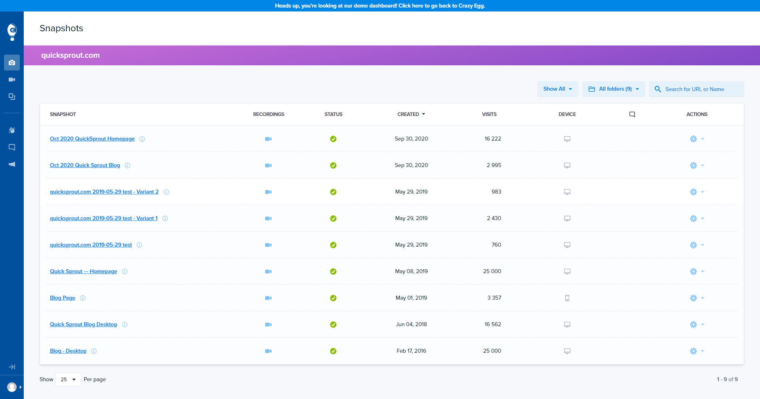The width and height of the screenshot is (760, 399).
Task: Sort by the CREATED column header
Action: [411, 114]
